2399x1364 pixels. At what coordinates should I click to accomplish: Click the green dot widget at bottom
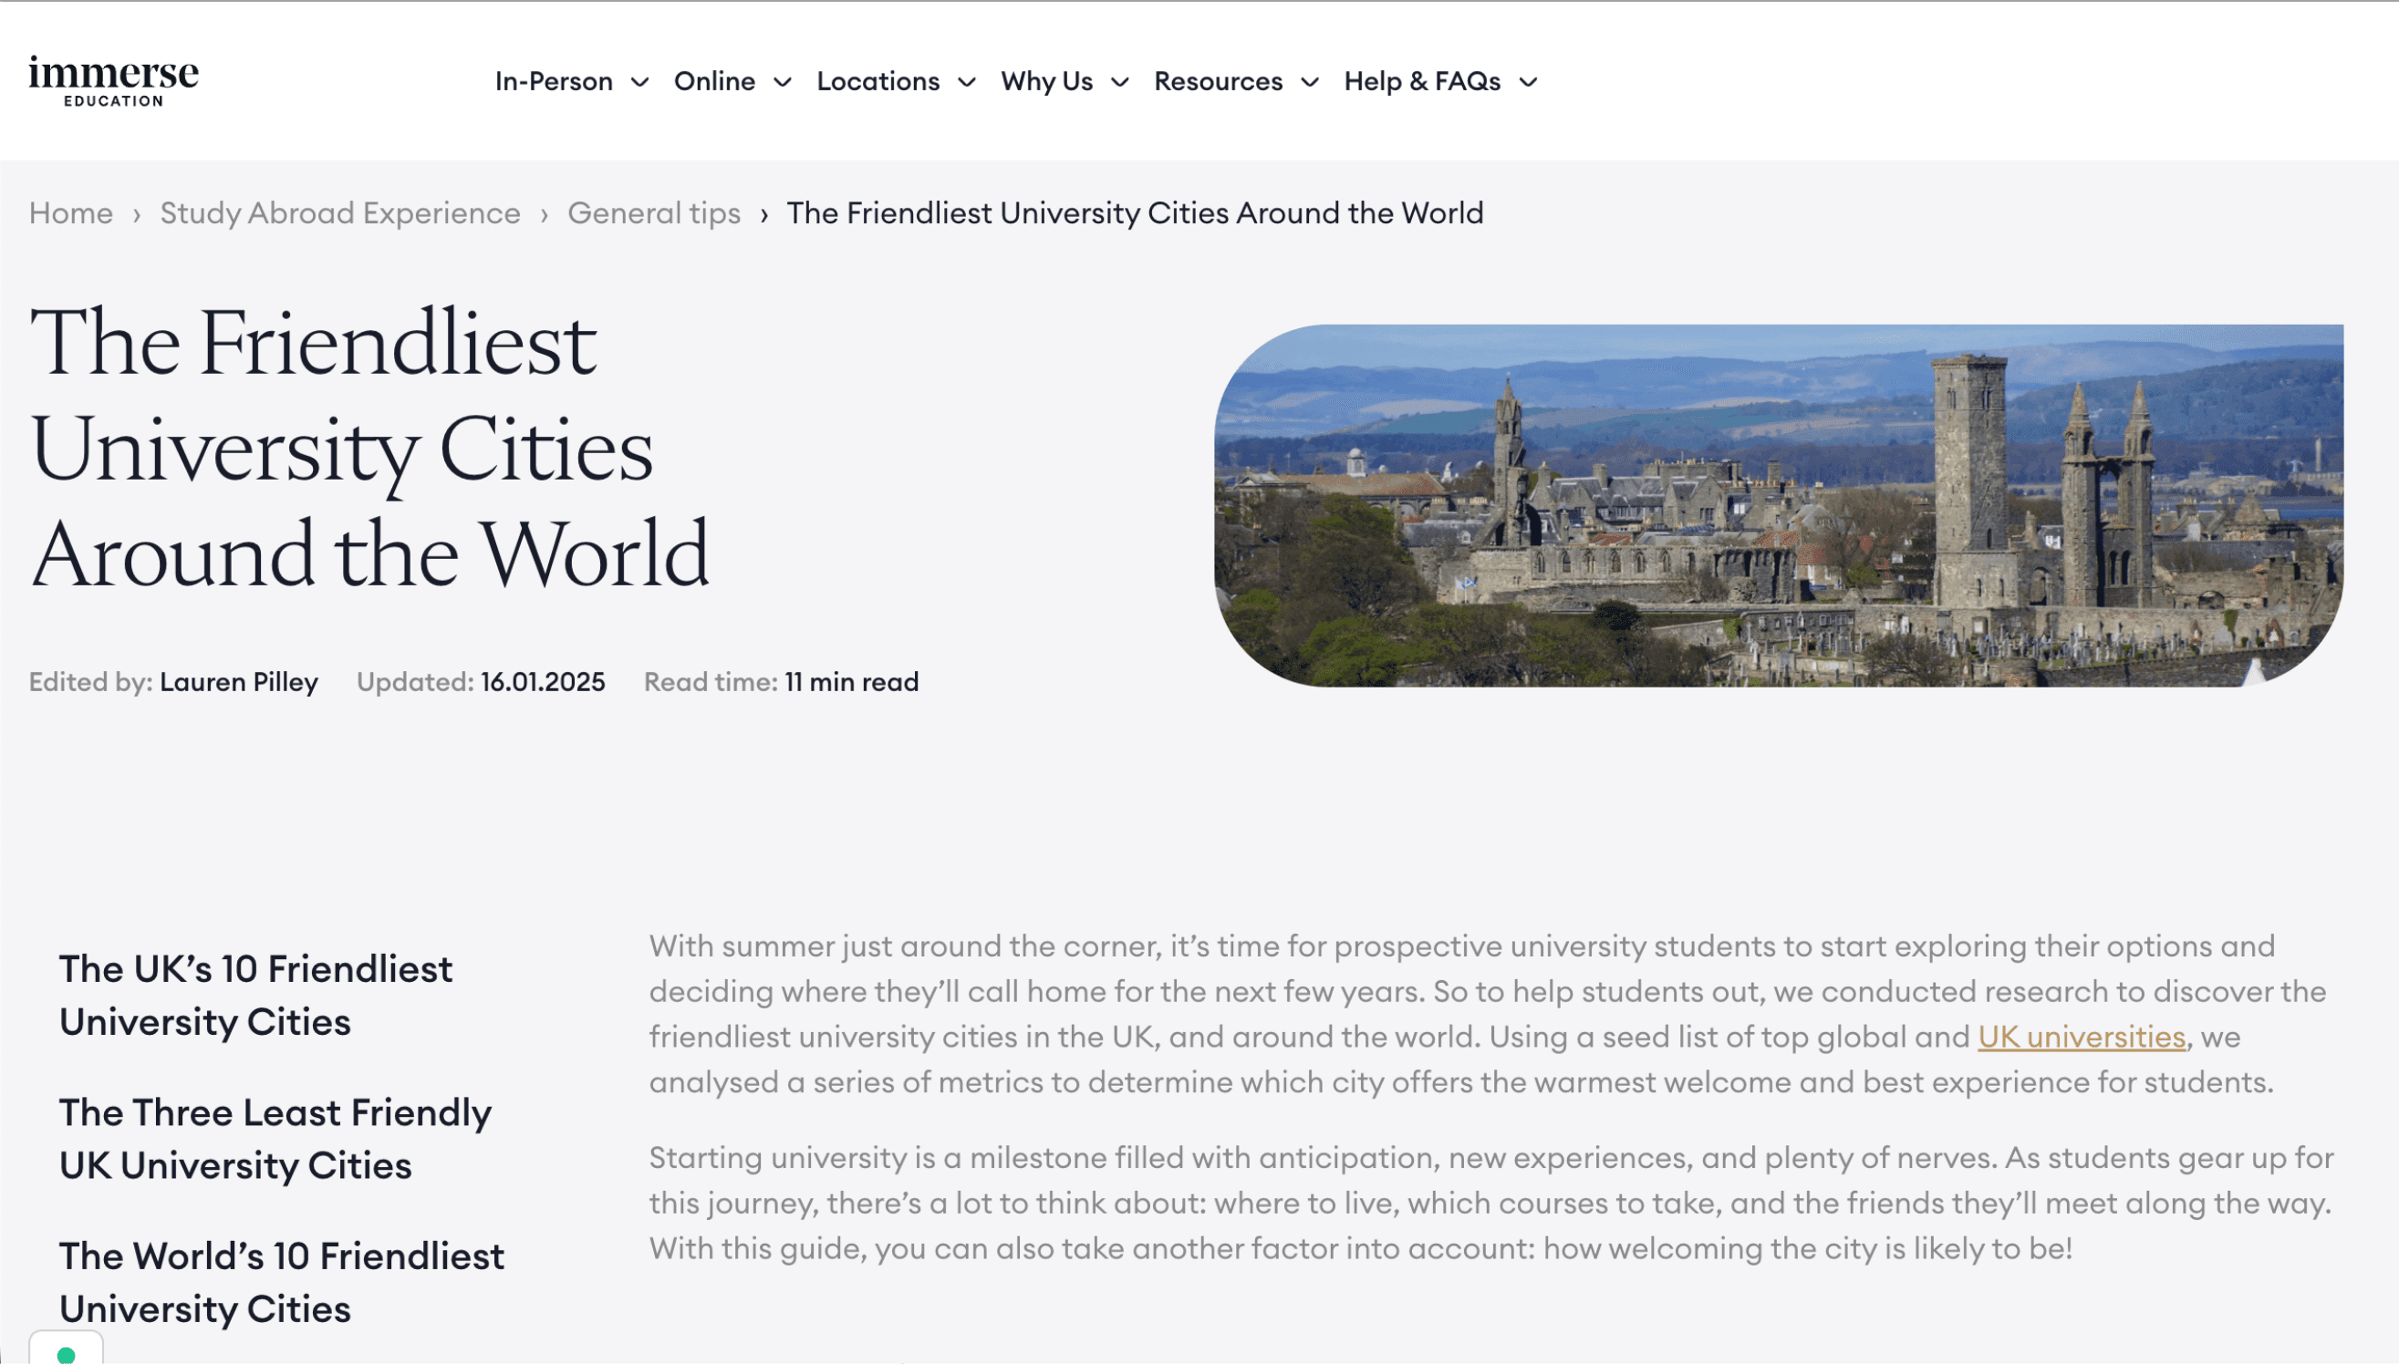66,1354
